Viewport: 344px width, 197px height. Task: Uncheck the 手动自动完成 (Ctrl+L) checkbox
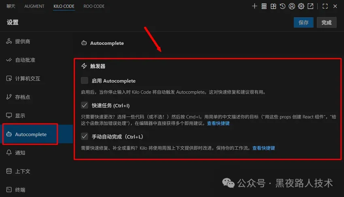85,136
